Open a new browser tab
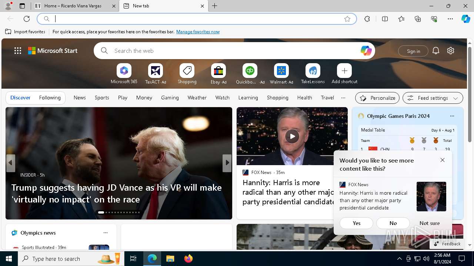The height and width of the screenshot is (266, 474). pyautogui.click(x=215, y=6)
